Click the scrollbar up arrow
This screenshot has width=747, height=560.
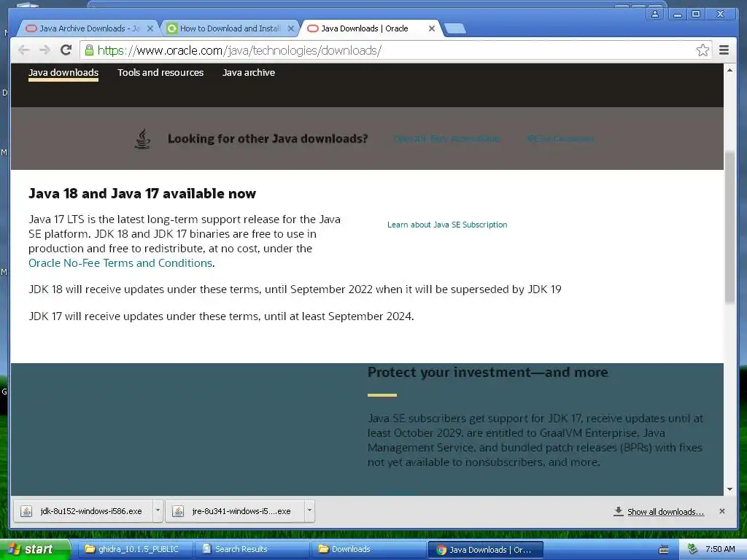coord(729,70)
